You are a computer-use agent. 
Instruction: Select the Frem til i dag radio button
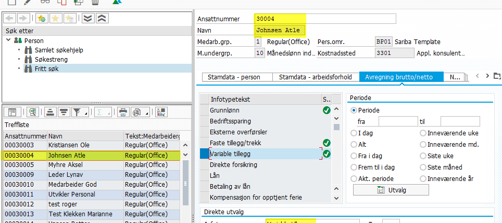point(354,167)
